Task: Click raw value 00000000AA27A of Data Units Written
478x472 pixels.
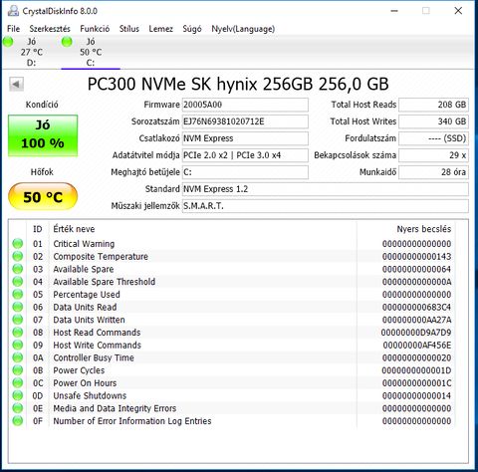Action: (x=416, y=320)
